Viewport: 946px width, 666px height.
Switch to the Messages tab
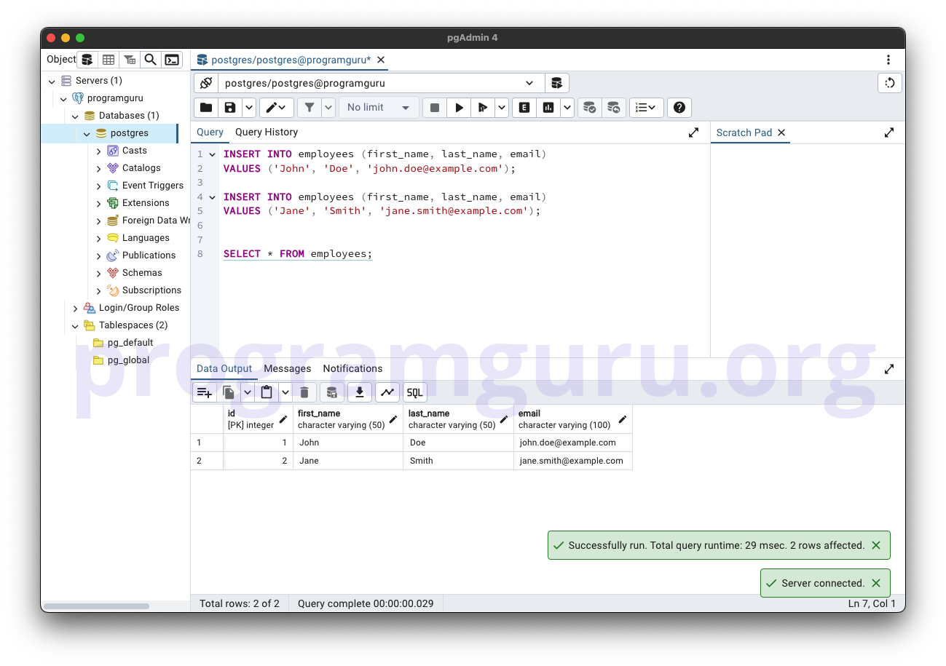click(x=288, y=369)
